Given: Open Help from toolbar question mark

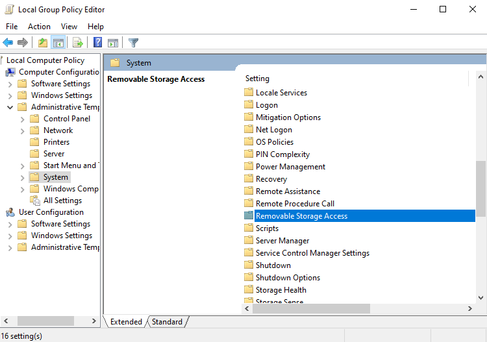Looking at the screenshot, I should pyautogui.click(x=97, y=42).
